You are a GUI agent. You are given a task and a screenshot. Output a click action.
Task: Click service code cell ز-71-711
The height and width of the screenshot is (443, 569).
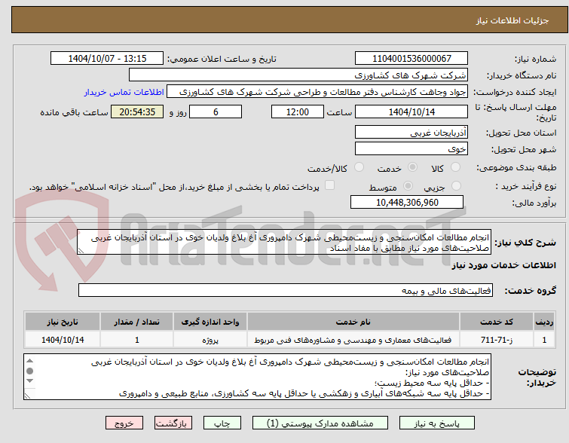[497, 340]
